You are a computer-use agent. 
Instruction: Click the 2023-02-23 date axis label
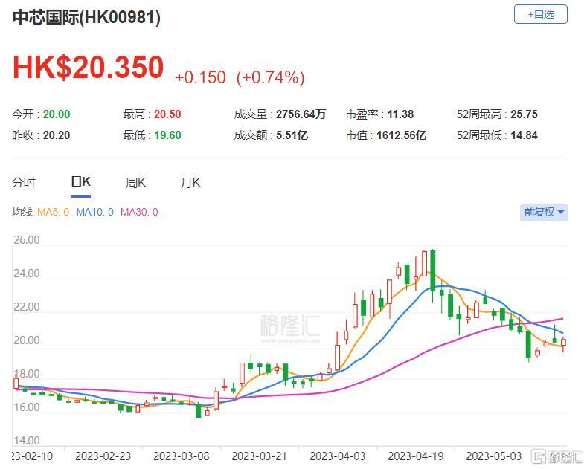103,456
